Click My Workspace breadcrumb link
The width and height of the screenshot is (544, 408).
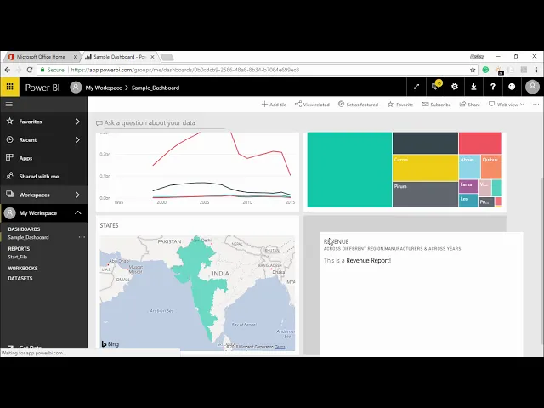tap(104, 88)
